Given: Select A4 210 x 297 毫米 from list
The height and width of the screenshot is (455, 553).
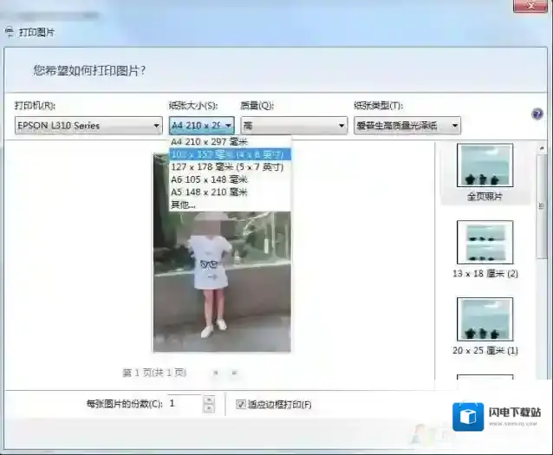Looking at the screenshot, I should pos(208,142).
